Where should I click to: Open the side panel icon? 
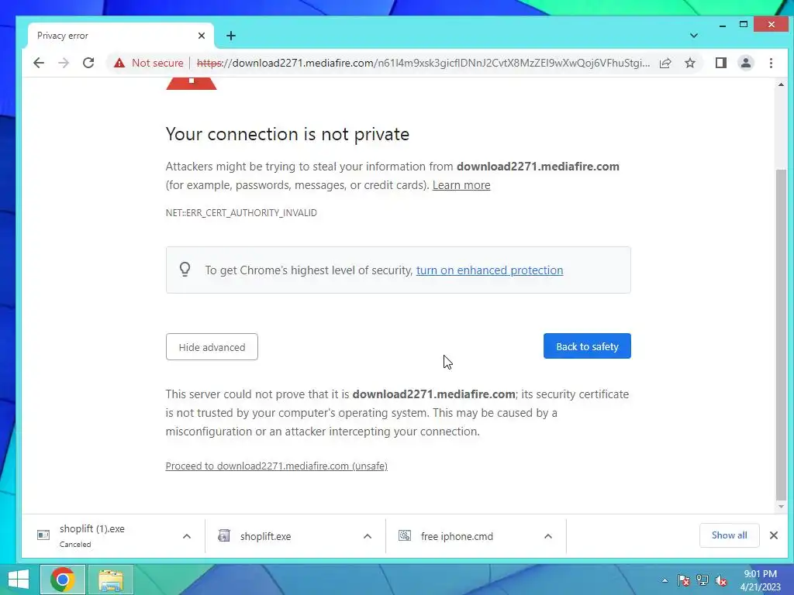pyautogui.click(x=720, y=63)
